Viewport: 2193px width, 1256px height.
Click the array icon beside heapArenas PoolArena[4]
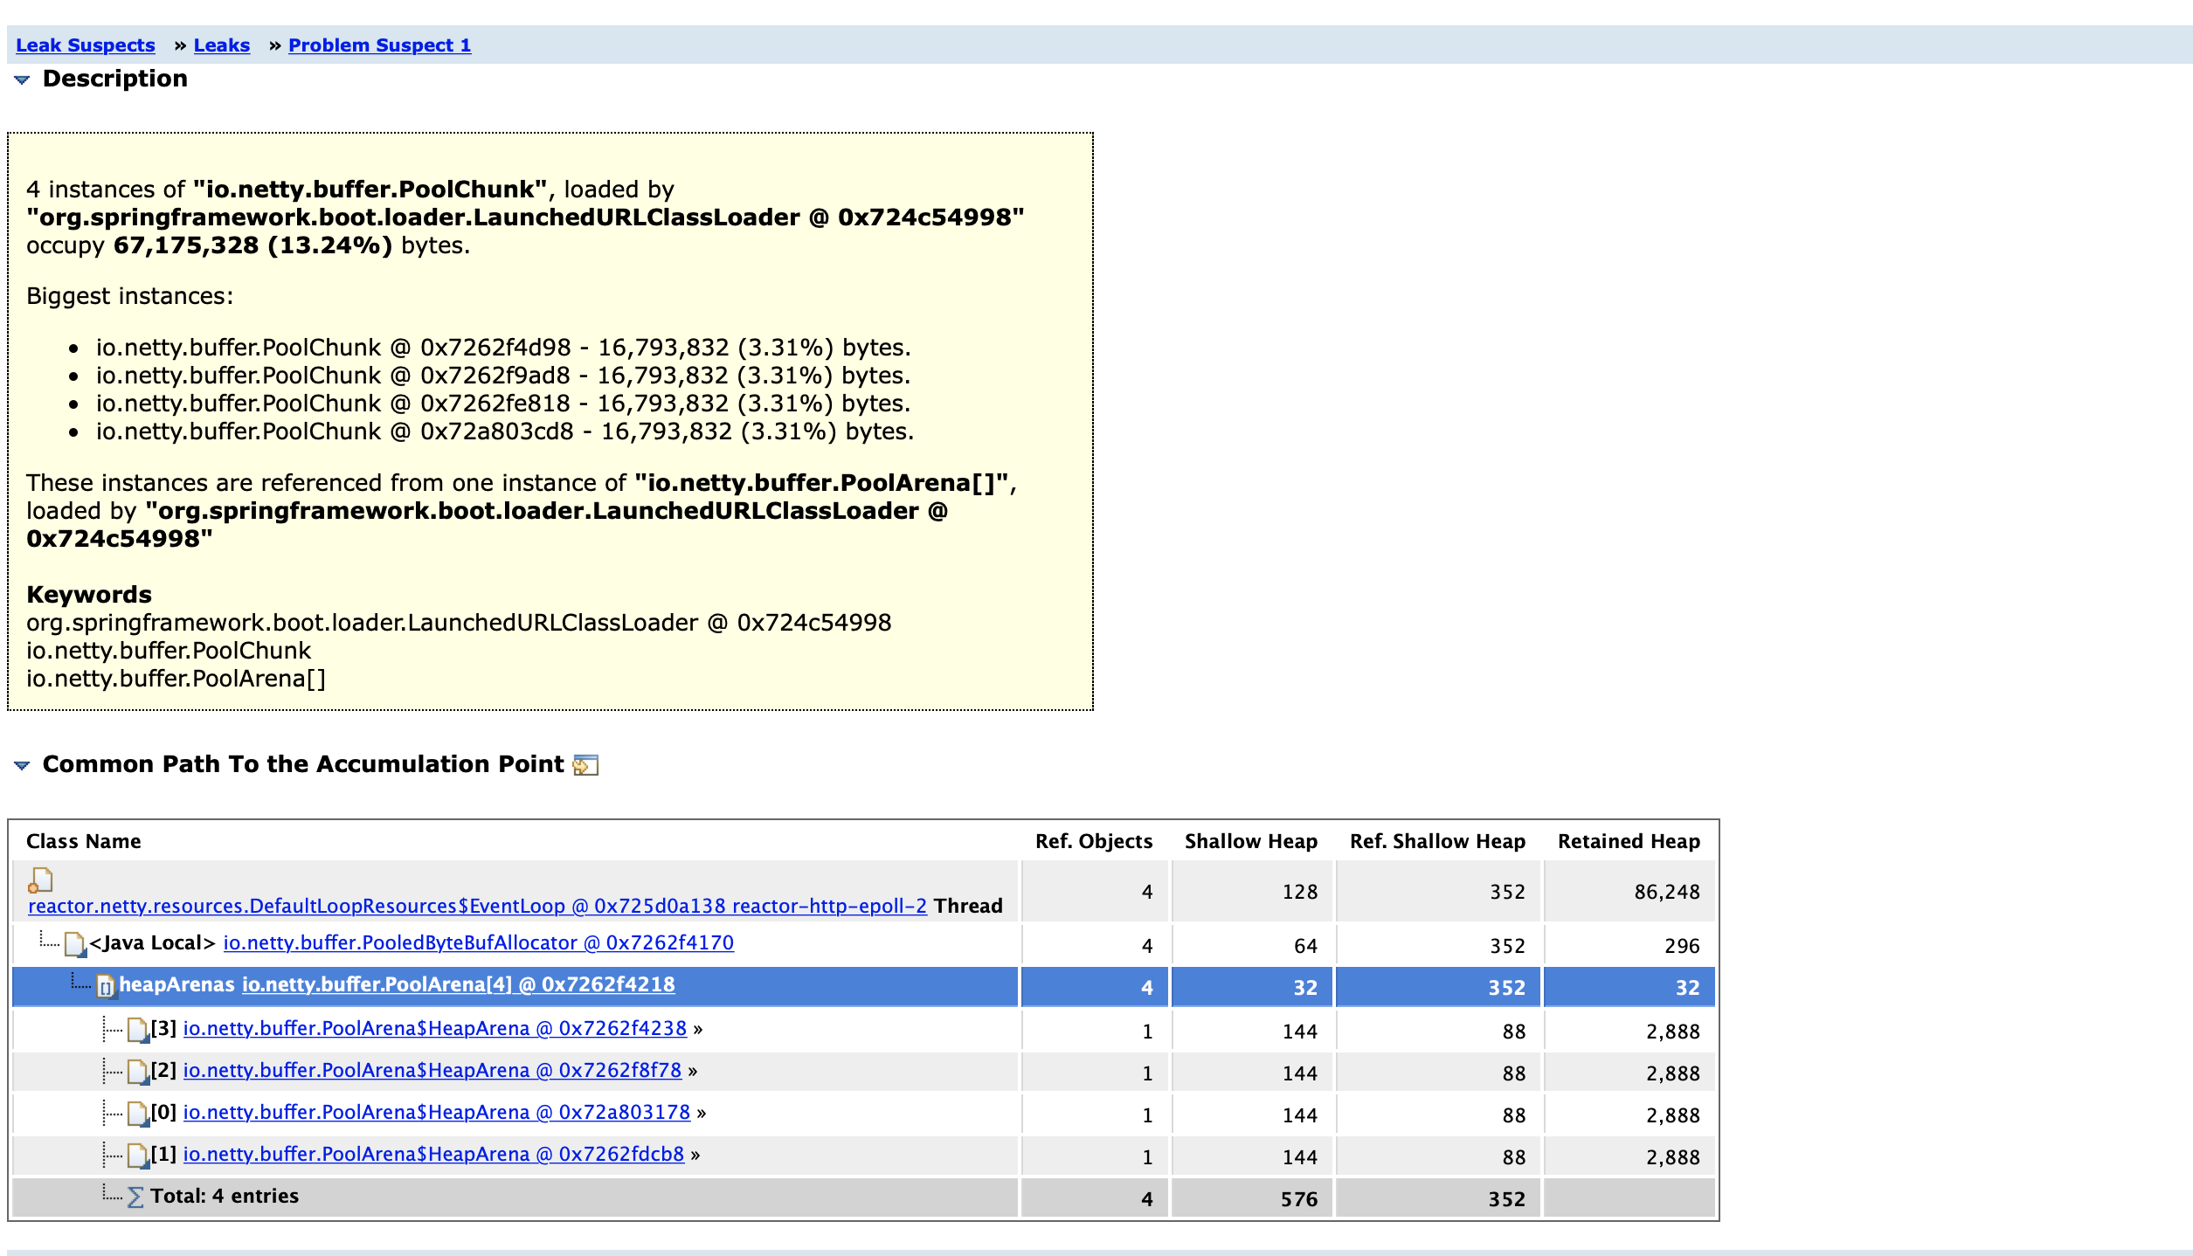106,985
